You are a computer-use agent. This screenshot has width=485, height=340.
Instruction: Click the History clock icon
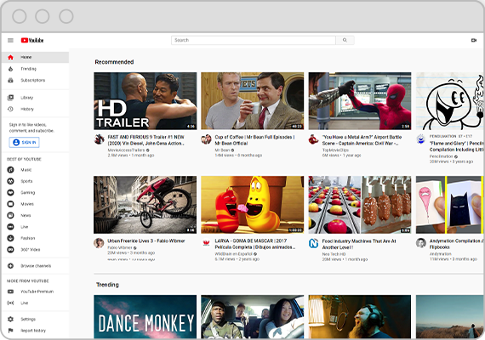click(10, 109)
